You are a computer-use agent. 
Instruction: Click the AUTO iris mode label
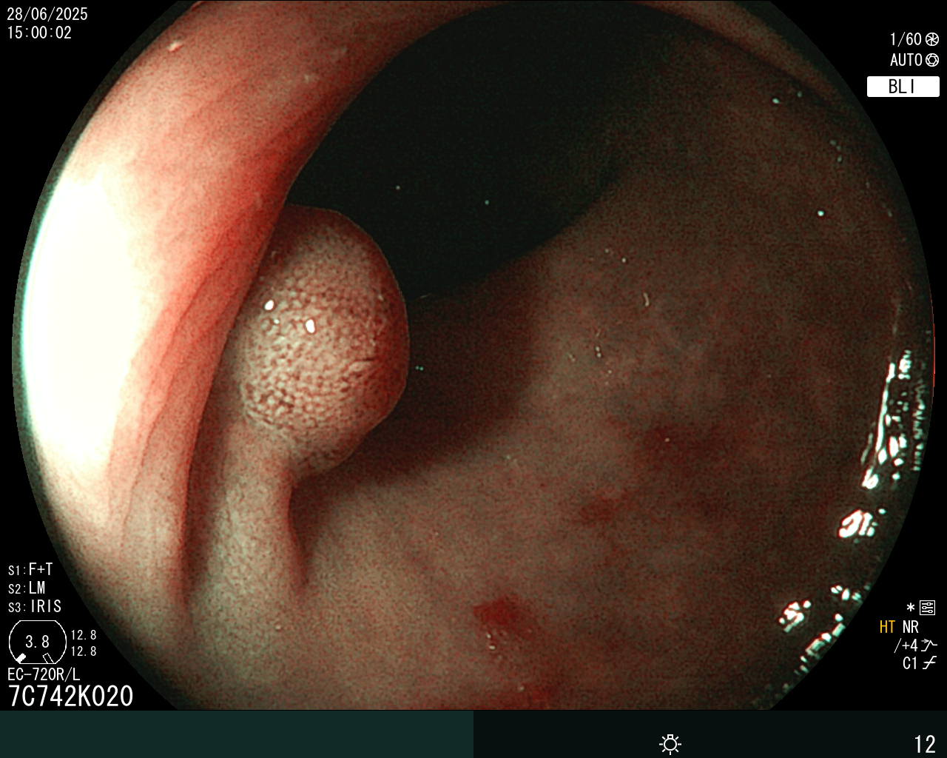pyautogui.click(x=906, y=60)
